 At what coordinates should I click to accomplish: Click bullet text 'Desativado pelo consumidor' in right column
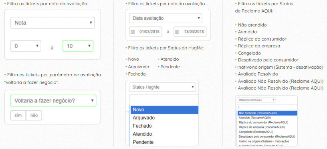coord(268,60)
